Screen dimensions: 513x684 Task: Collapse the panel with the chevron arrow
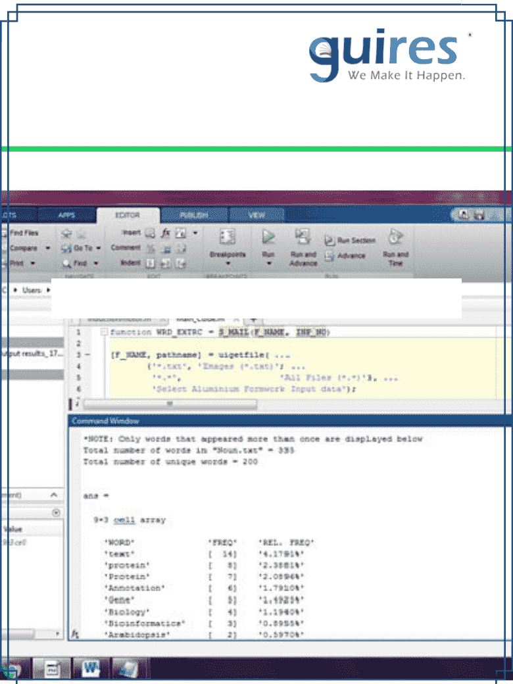point(54,495)
